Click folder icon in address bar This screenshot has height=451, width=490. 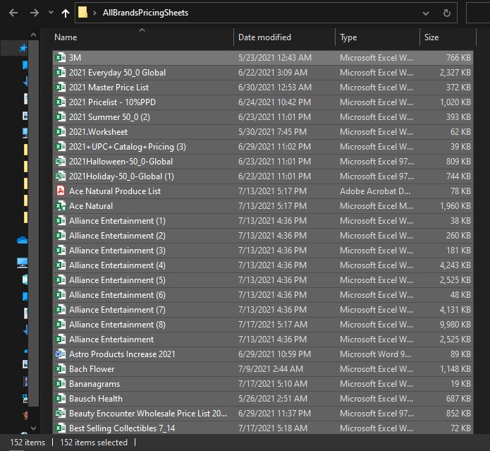pos(82,13)
